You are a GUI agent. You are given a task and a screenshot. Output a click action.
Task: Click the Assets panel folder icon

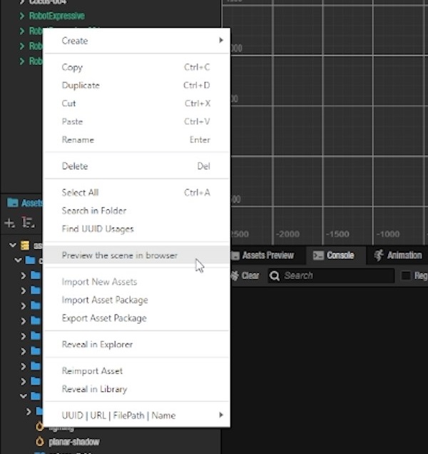[12, 203]
